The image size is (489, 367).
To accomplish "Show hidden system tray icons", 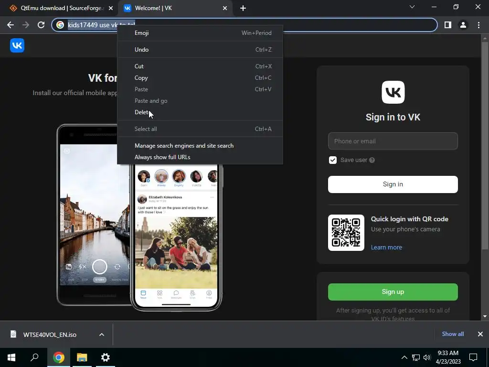I will click(404, 357).
